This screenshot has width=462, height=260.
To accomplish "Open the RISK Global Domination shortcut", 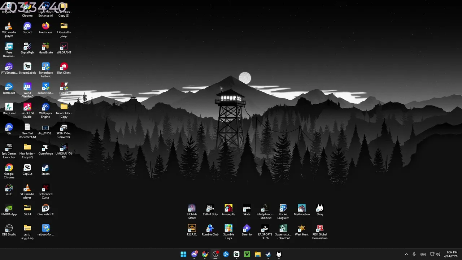I will 320,232.
